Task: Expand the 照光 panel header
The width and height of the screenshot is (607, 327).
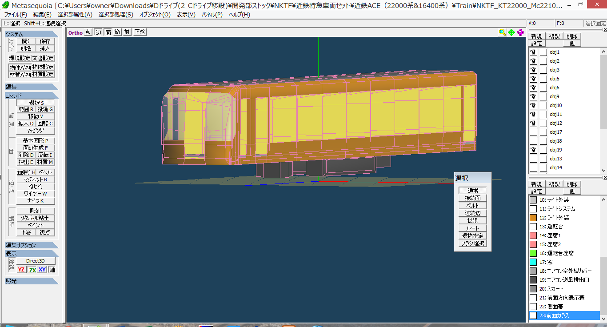Action: pyautogui.click(x=32, y=281)
